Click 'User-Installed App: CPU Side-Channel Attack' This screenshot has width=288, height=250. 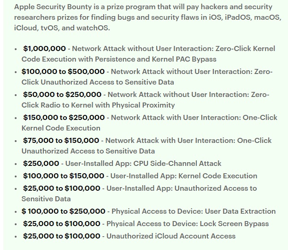[143, 163]
